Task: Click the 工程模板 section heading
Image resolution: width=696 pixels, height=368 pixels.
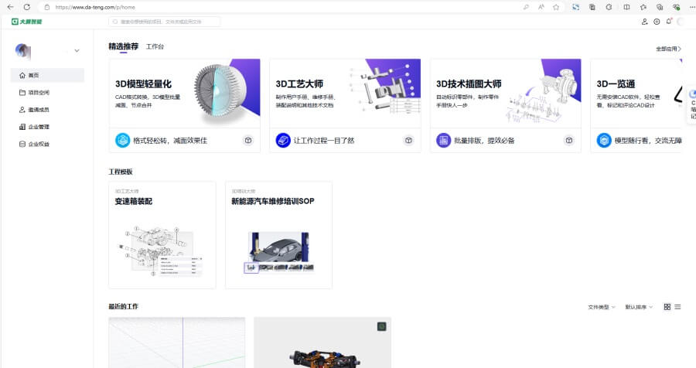Action: point(121,172)
